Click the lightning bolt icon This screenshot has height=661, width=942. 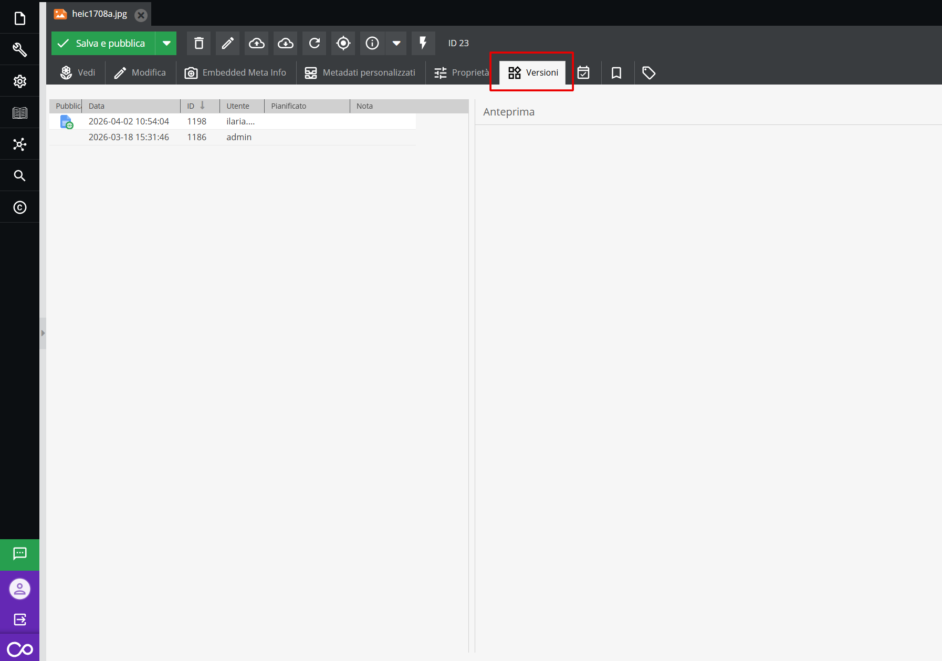tap(423, 43)
